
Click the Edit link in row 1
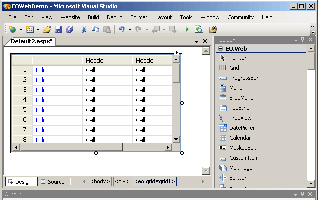click(x=41, y=70)
